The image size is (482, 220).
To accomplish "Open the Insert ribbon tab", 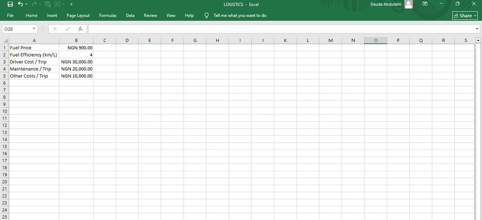I will 52,15.
